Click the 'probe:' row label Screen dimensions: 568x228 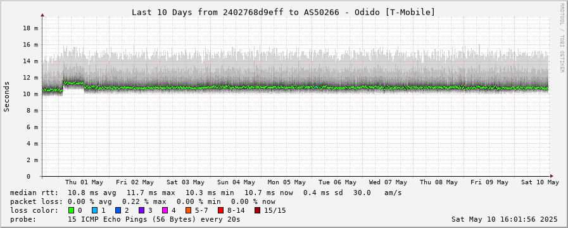click(23, 219)
